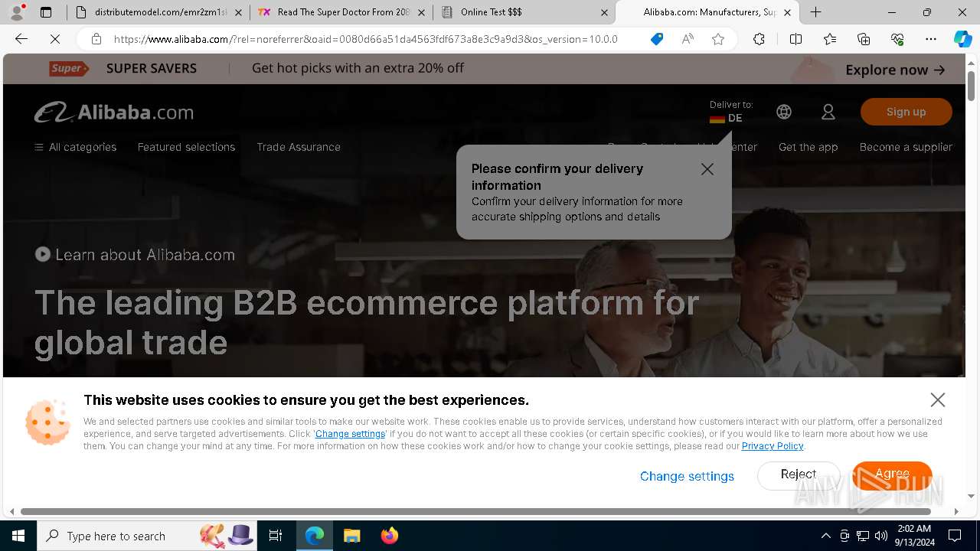Open the Privacy Policy link
Viewport: 980px width, 551px height.
[x=773, y=446]
